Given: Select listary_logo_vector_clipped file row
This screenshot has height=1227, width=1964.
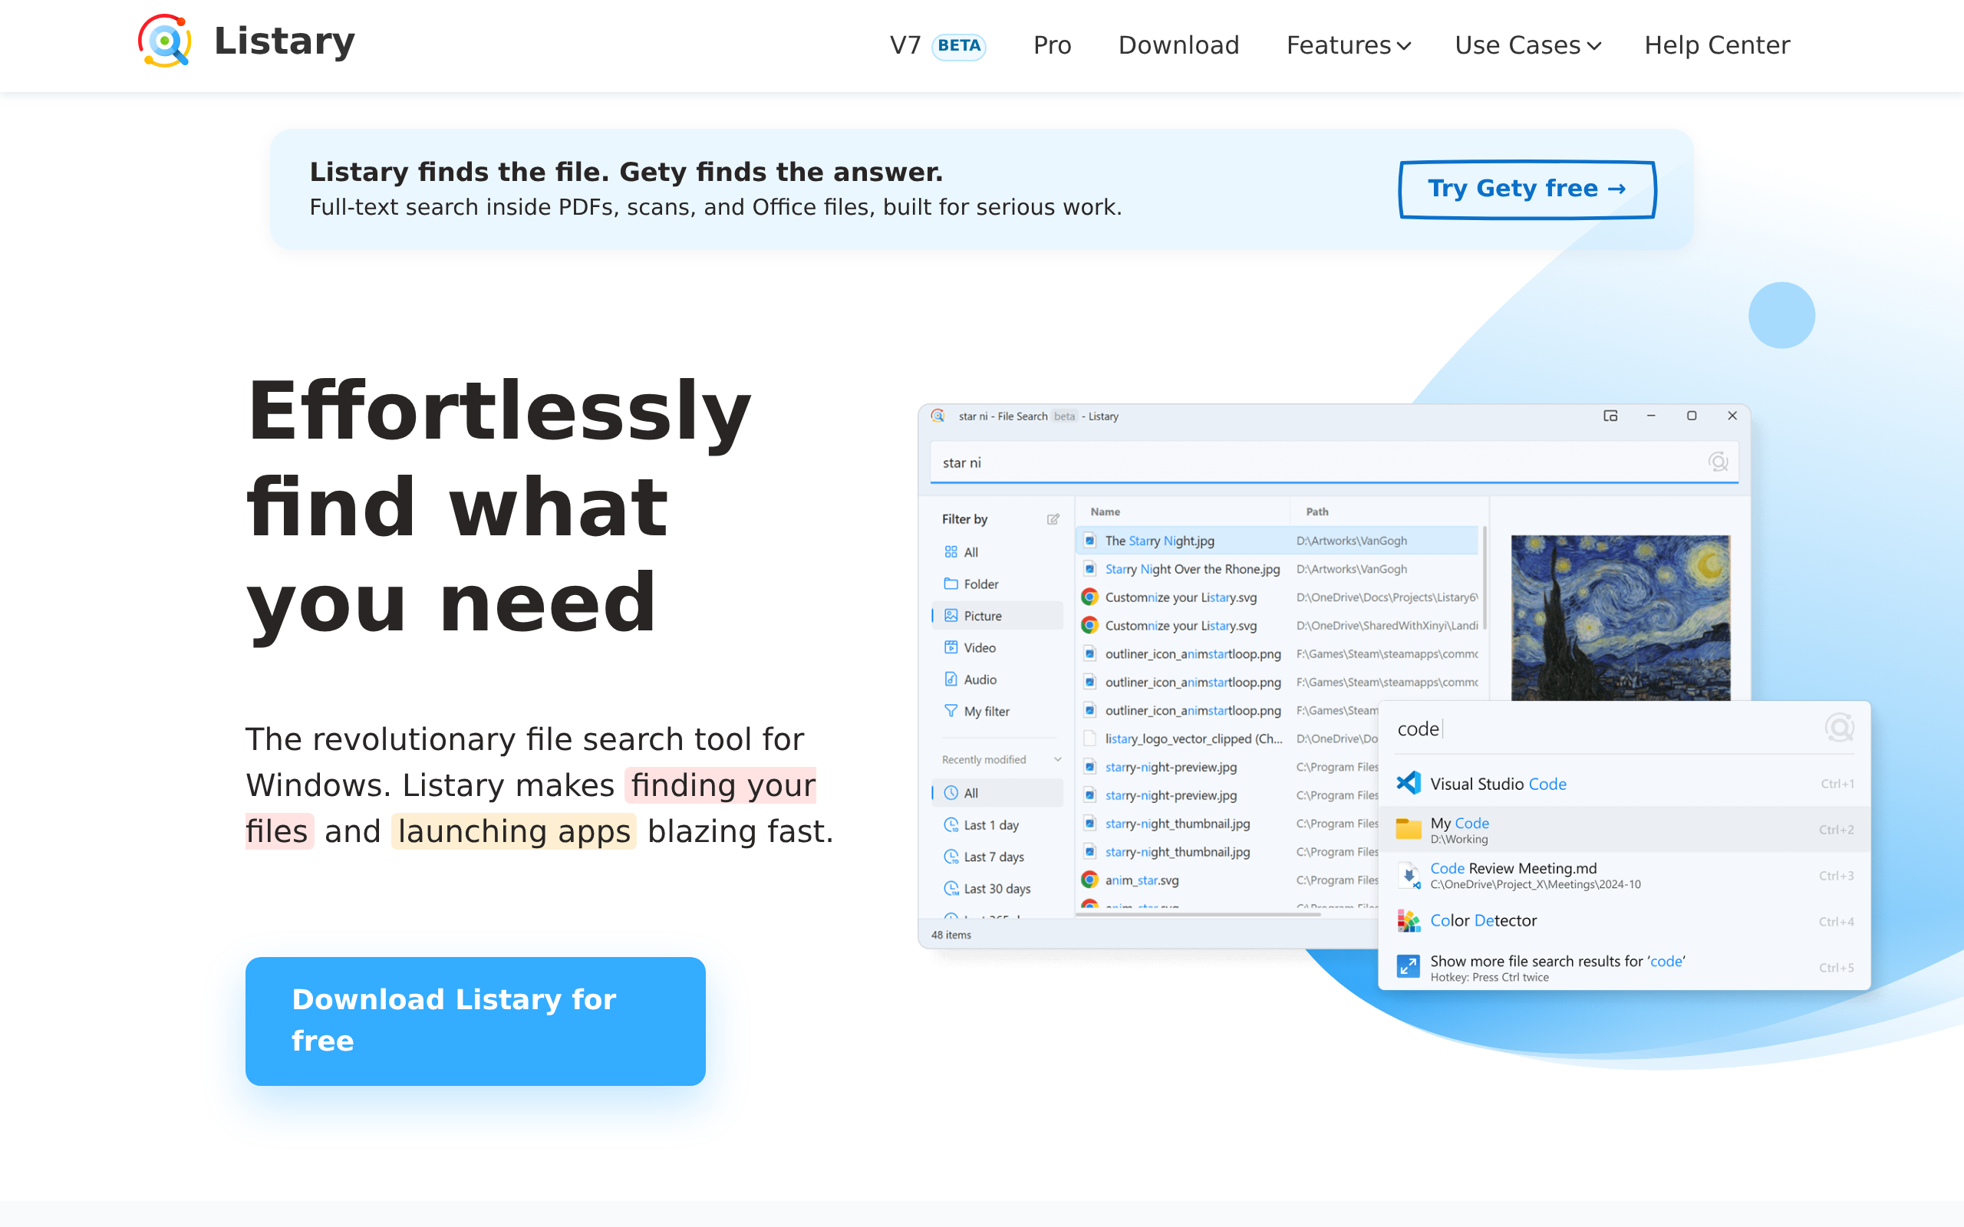Looking at the screenshot, I should pos(1227,739).
